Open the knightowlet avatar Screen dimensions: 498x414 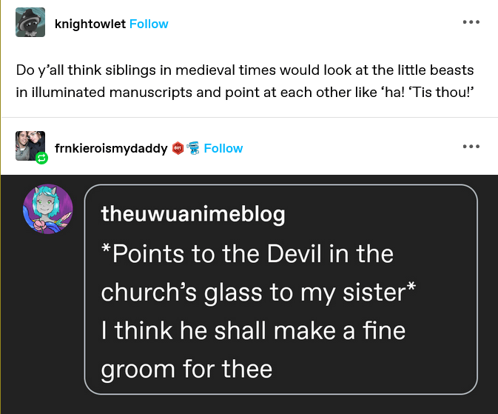pos(30,23)
